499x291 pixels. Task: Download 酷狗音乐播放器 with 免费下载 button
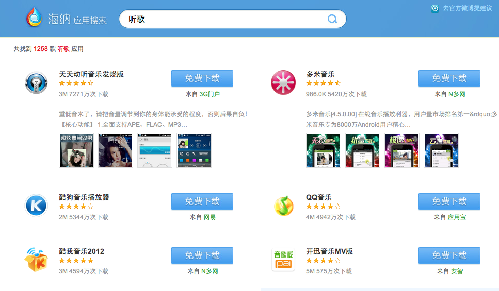[202, 201]
